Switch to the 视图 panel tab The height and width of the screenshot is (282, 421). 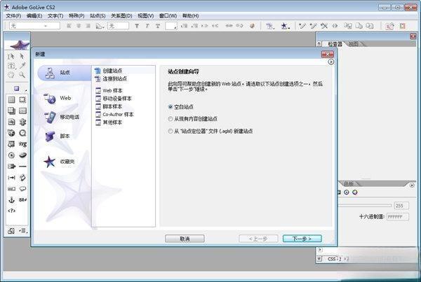tap(354, 44)
